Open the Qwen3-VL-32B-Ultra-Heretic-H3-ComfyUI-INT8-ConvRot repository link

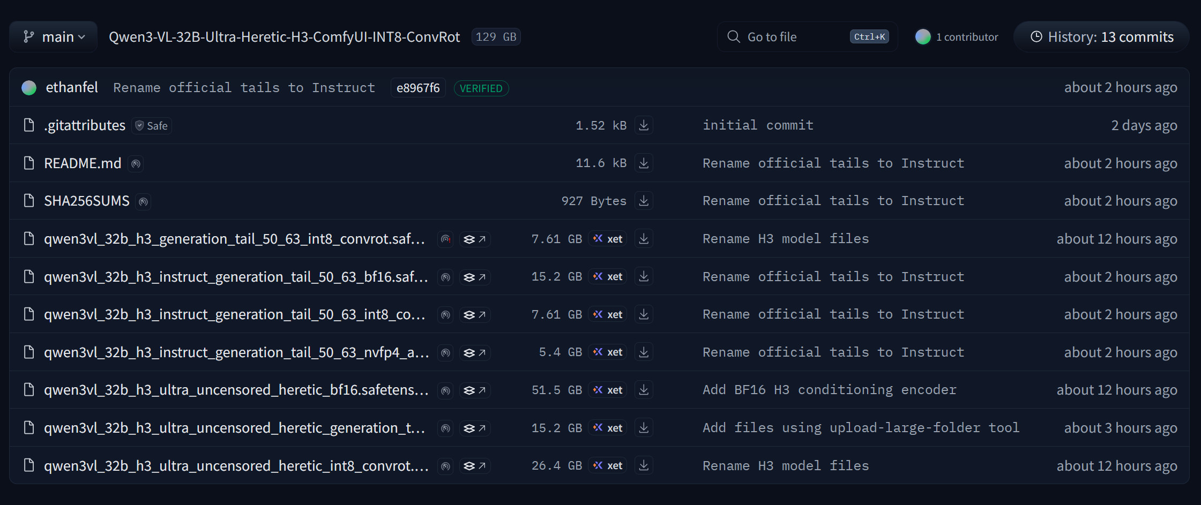tap(284, 37)
